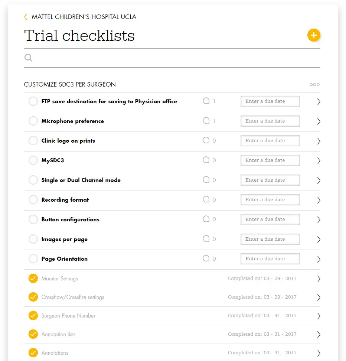Click the yellow add checklist plus button
This screenshot has height=361, width=346.
(314, 35)
